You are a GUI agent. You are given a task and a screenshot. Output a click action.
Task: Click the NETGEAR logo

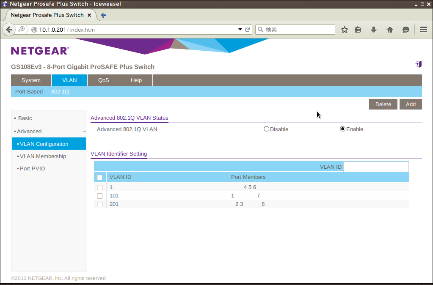(x=40, y=51)
